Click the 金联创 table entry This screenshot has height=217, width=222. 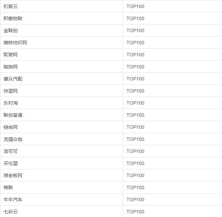(x=11, y=31)
